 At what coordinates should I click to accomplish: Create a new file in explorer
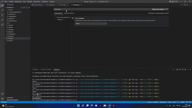(x=22, y=7)
